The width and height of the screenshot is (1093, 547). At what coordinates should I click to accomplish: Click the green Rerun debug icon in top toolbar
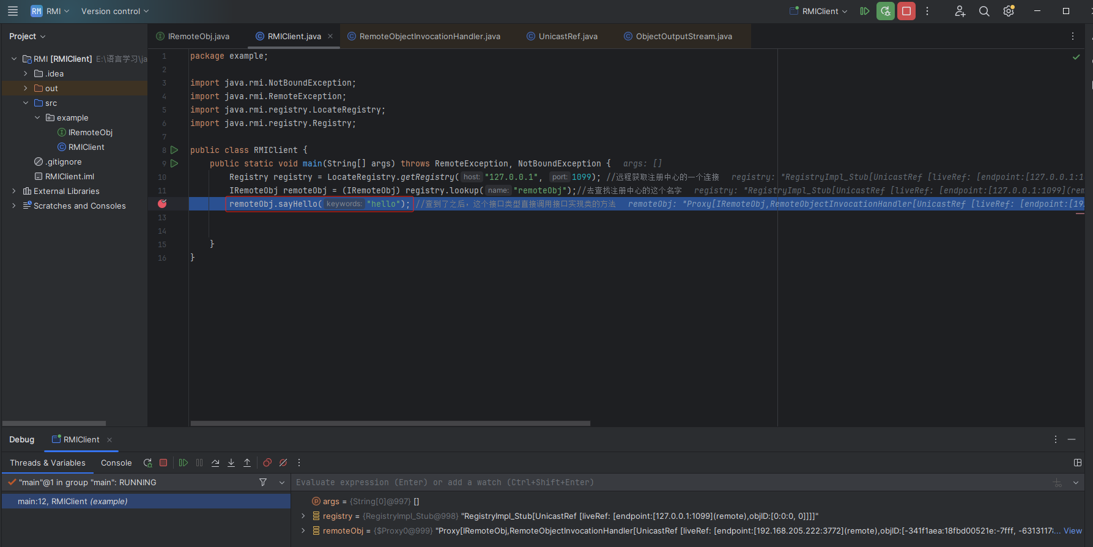coord(886,11)
